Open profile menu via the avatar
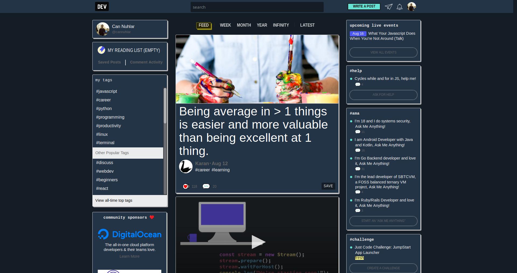Viewport: 517px width, 273px height. [412, 6]
